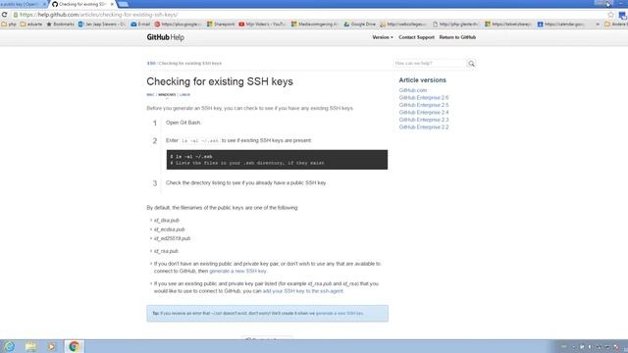The height and width of the screenshot is (353, 628).
Task: Click the browser address bar URL
Action: coord(98,15)
